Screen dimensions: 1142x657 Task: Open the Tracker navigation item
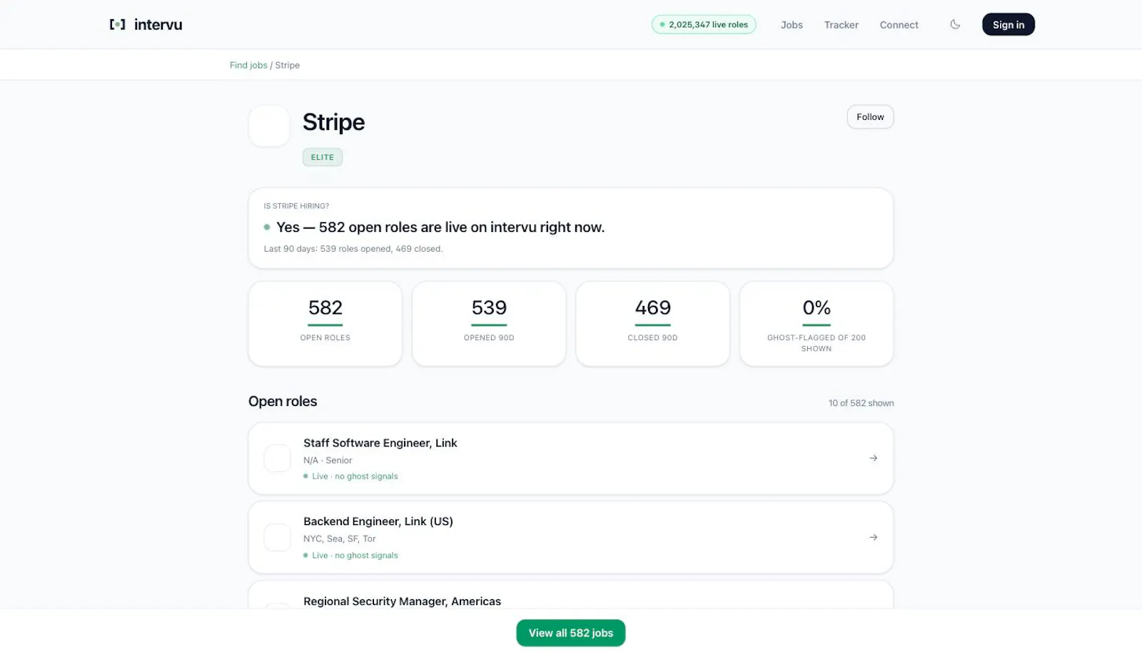click(x=842, y=25)
